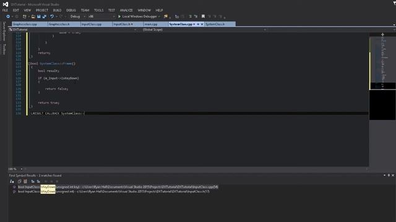The width and height of the screenshot is (396, 222).
Task: Open Find Symbol Results window options dropdown
Action: (385, 175)
